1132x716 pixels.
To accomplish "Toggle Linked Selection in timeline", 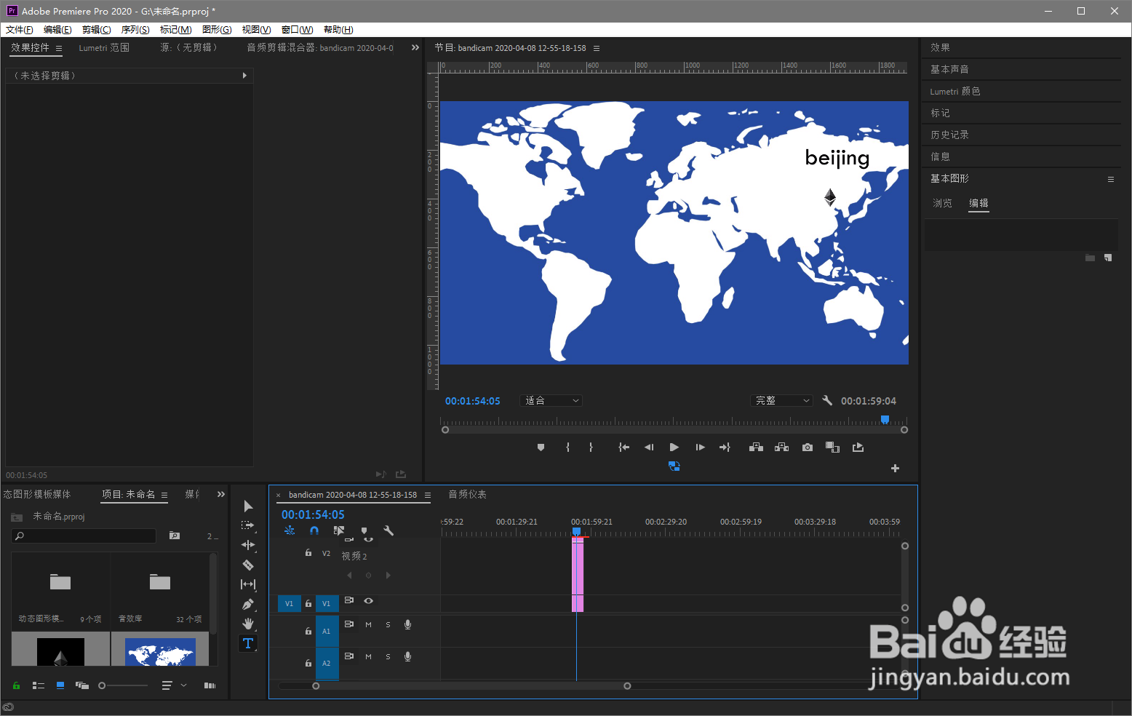I will click(338, 531).
